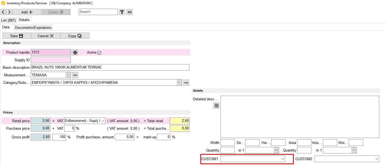386x165 pixels.
Task: Click the barcode scan icon
Action: coord(129,12)
